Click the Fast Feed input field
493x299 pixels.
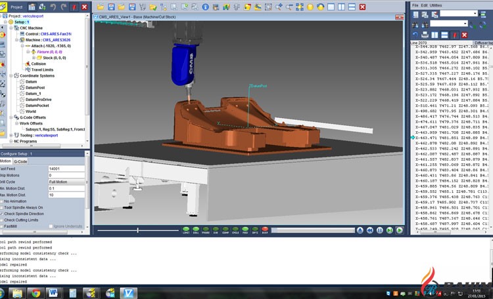66,169
